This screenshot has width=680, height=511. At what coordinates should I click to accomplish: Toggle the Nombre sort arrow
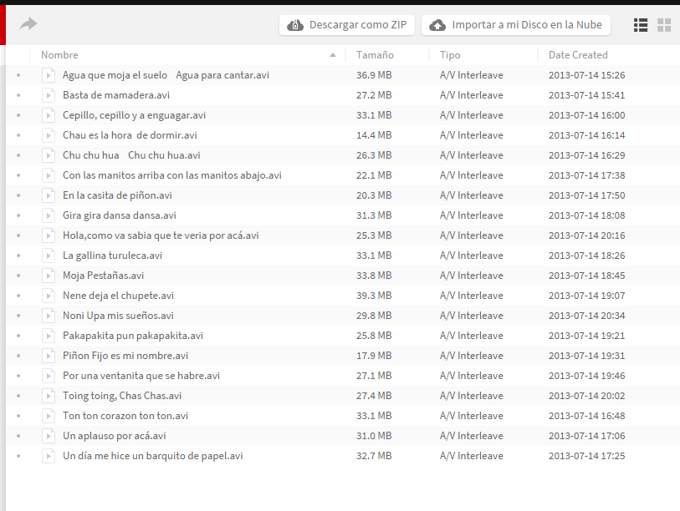(333, 55)
